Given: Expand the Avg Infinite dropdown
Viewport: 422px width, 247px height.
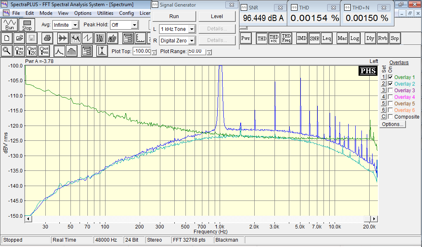Looking at the screenshot, I should 75,25.
